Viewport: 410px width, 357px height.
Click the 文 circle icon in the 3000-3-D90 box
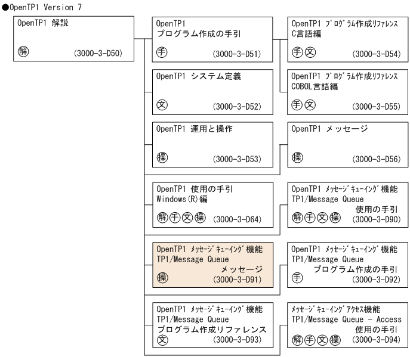[x=322, y=218]
